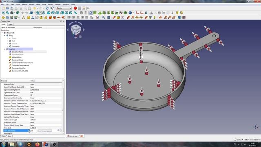261x147 pixels.
Task: Click the blue sphere results icon
Action: point(130,13)
